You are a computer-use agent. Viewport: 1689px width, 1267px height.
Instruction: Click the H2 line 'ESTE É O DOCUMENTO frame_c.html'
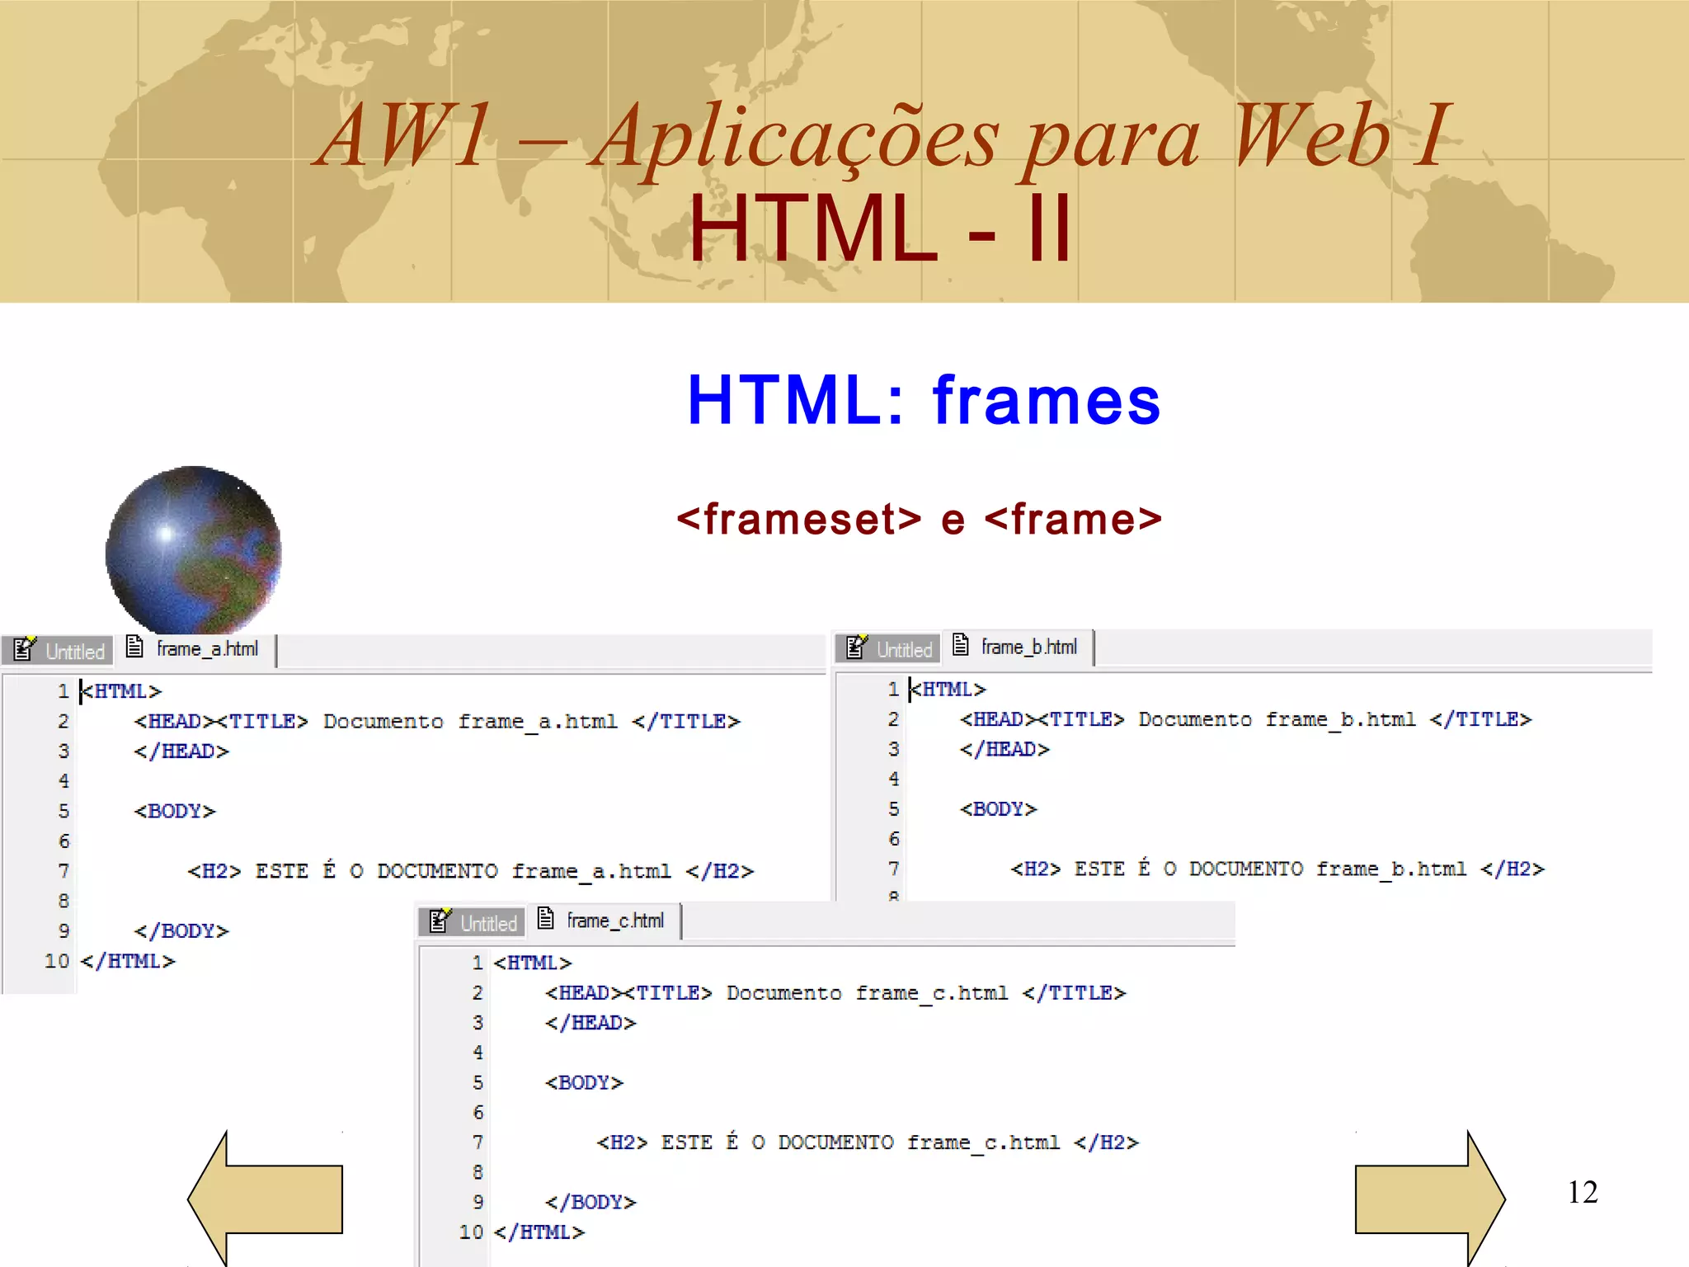(x=868, y=1142)
